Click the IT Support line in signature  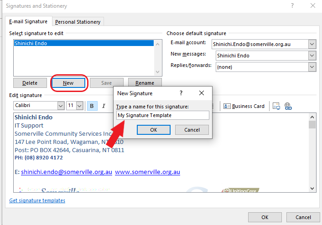click(x=29, y=126)
